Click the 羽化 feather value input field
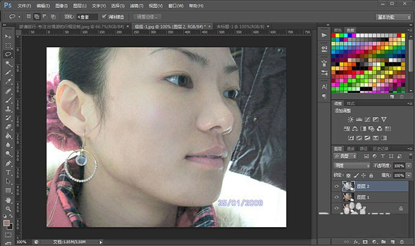This screenshot has width=415, height=246. click(88, 17)
